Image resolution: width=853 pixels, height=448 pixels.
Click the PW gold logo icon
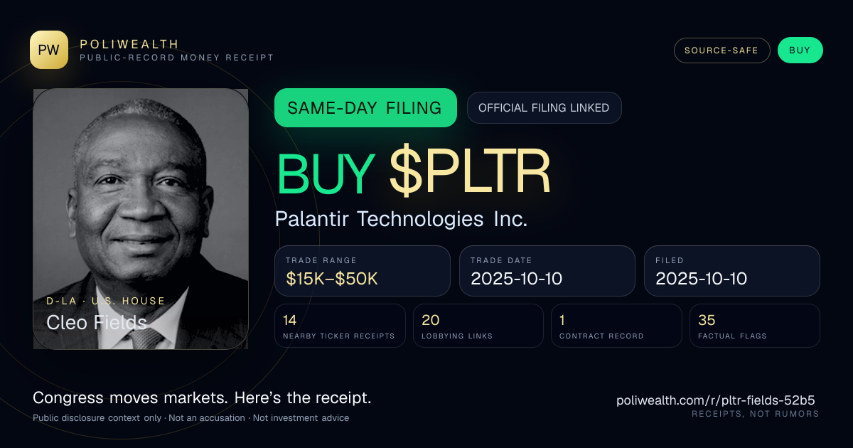[49, 50]
